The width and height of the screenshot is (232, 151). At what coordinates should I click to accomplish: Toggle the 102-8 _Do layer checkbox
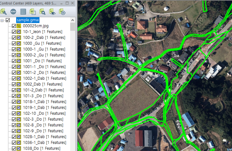click(14, 125)
